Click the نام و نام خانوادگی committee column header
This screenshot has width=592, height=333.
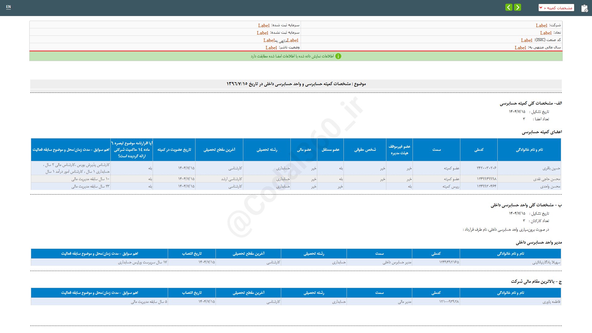(x=529, y=150)
